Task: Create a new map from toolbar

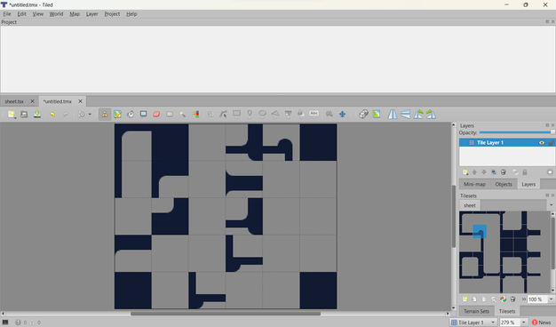Action: tap(12, 115)
